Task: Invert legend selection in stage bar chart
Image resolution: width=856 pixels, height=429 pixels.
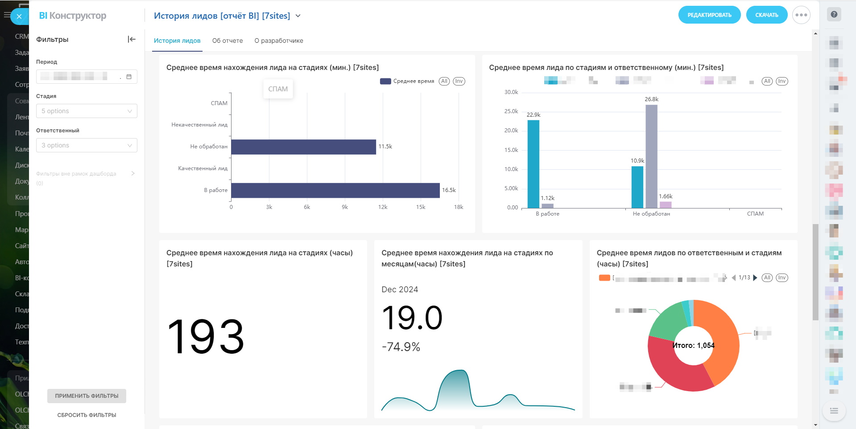Action: click(459, 81)
